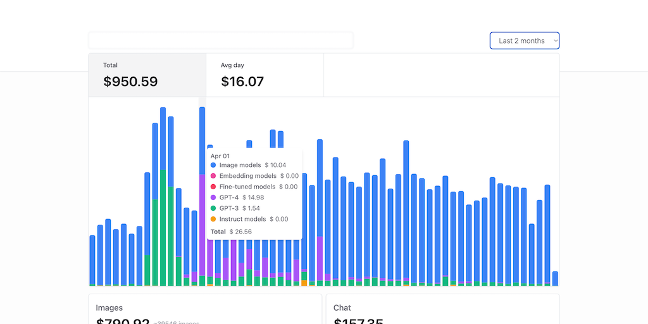Click the orange Instruct models legend dot

coord(213,219)
